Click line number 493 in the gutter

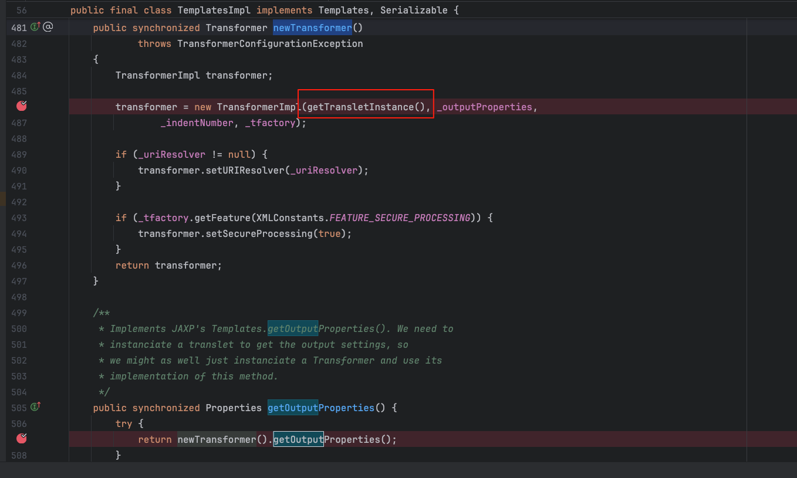point(19,218)
